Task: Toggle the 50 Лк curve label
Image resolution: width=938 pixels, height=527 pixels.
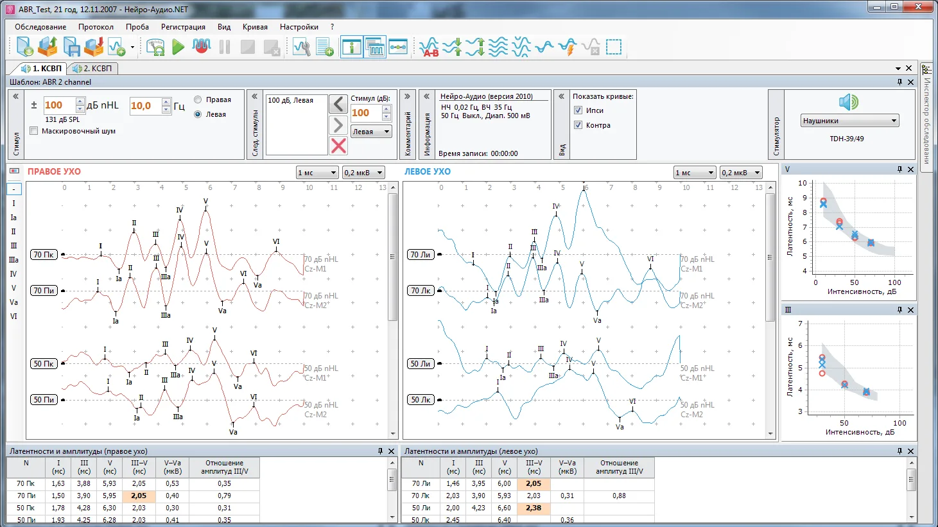Action: pos(421,400)
